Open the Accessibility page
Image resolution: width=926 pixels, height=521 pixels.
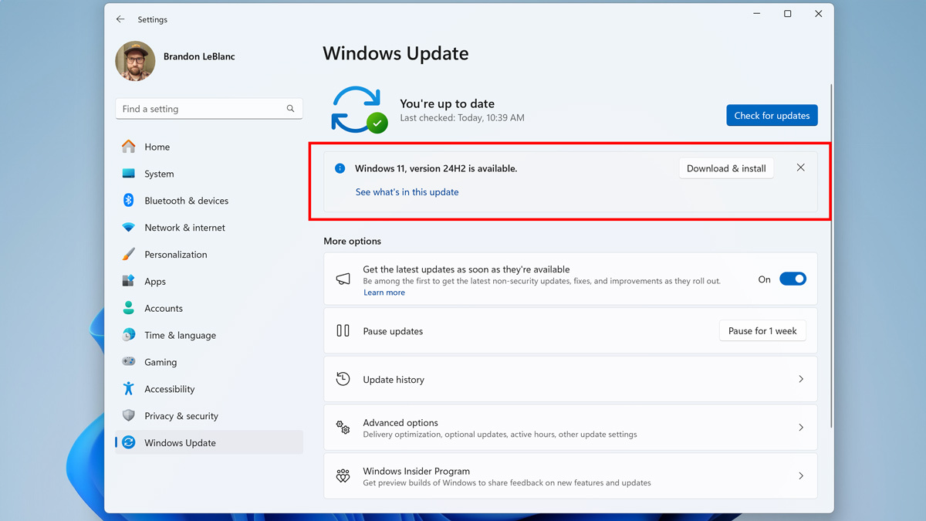(x=209, y=389)
